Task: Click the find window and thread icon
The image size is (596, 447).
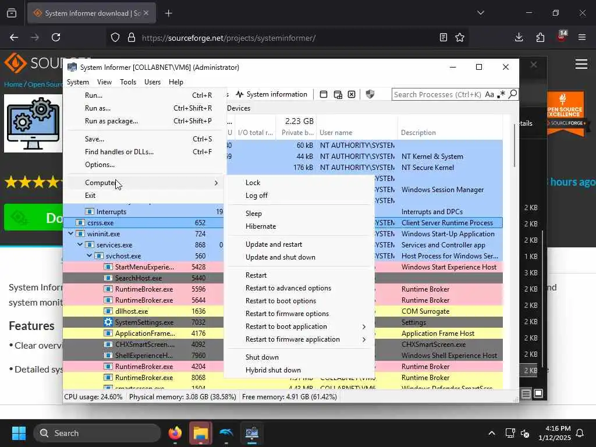Action: tap(338, 94)
